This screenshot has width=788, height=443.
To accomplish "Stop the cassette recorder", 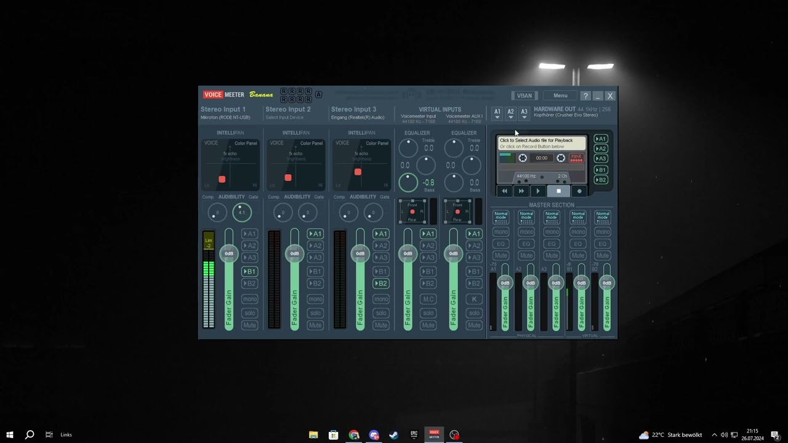I will coord(558,191).
